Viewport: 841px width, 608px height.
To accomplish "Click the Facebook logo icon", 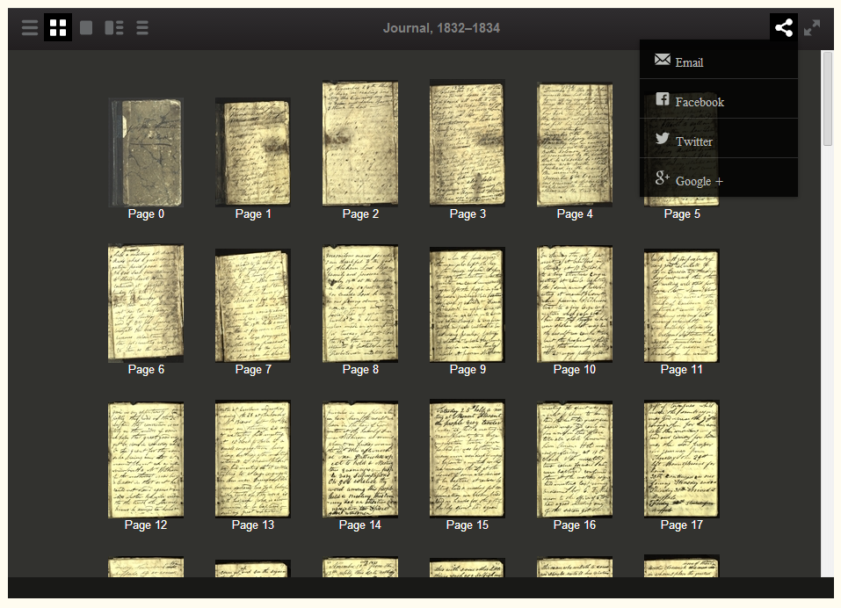I will coord(663,99).
